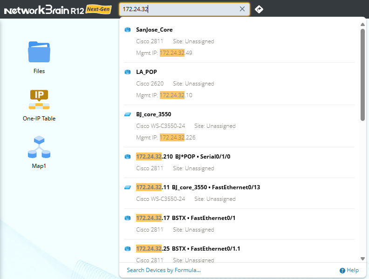369x279 pixels.
Task: Open the Files folder icon
Action: [39, 52]
